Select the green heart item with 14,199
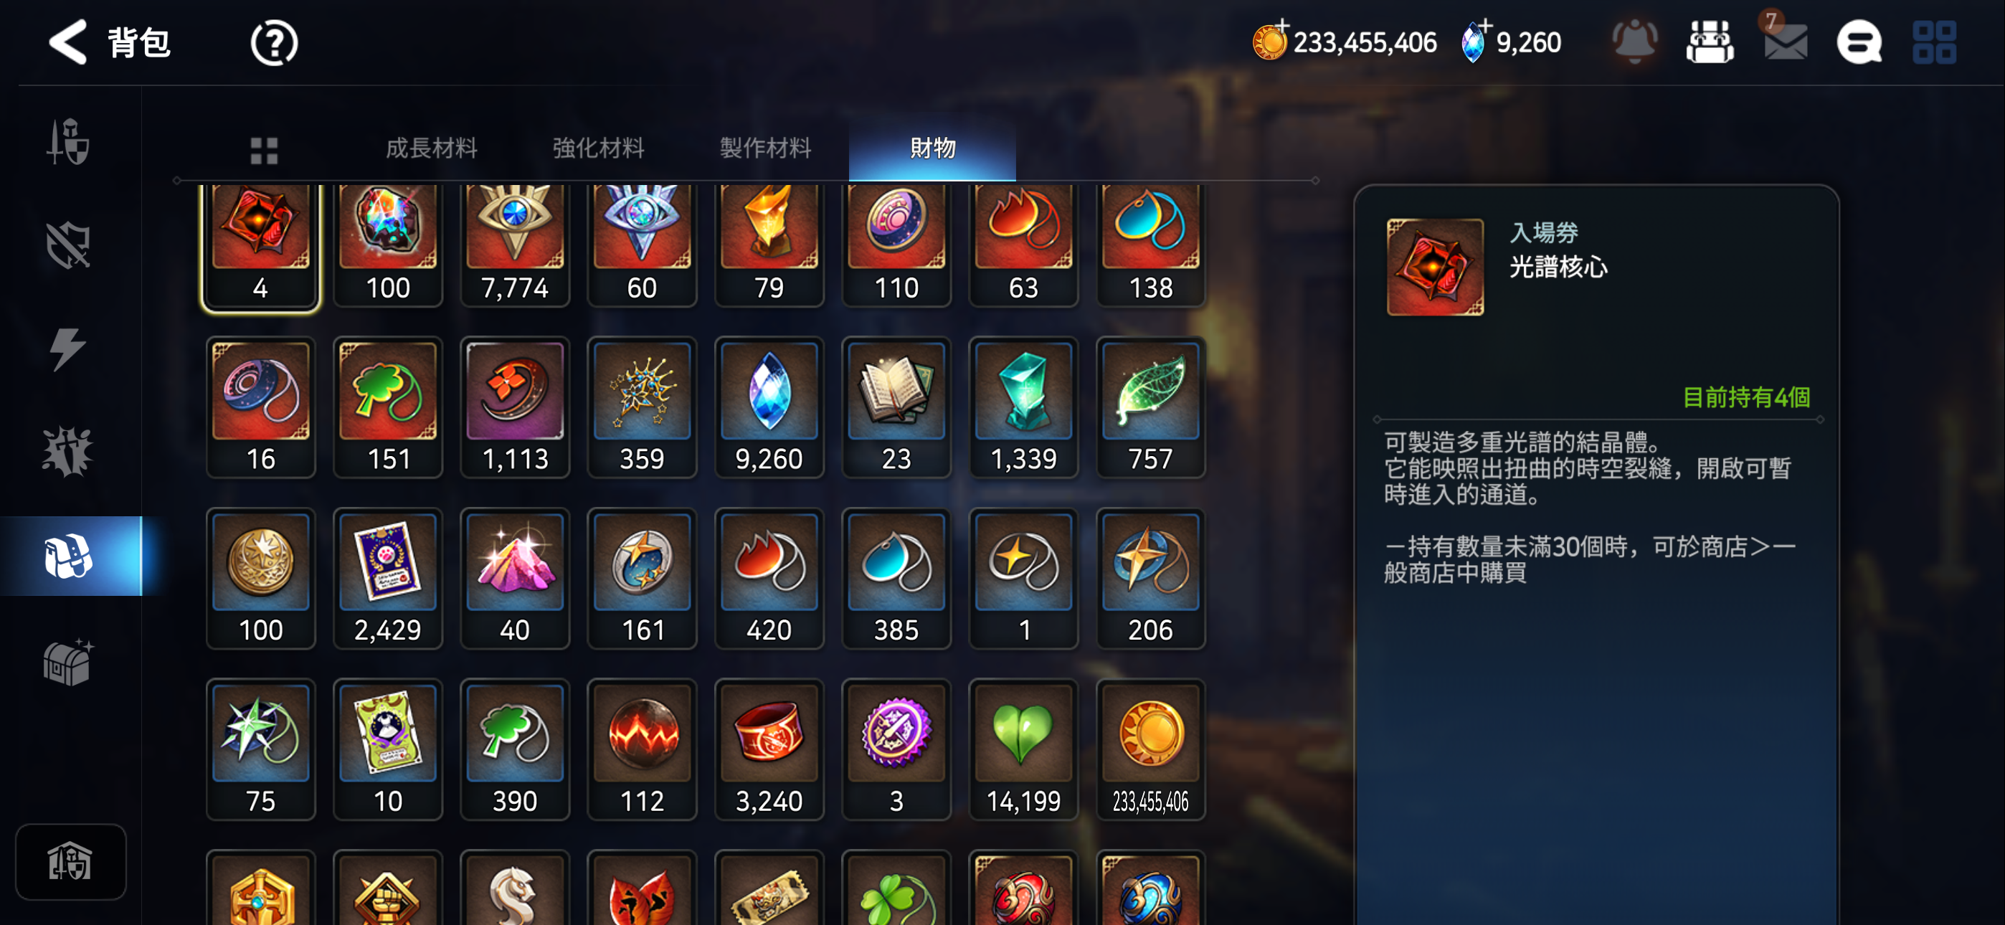 pyautogui.click(x=1023, y=749)
